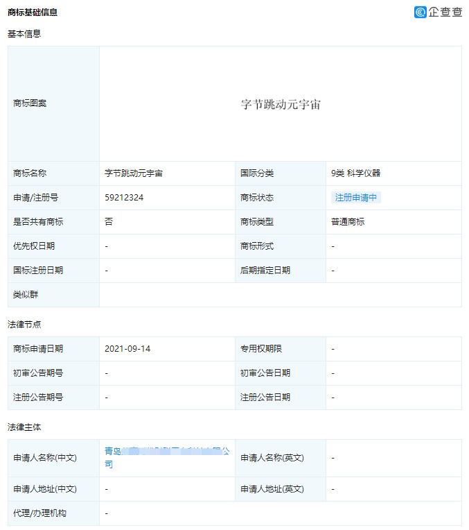
Task: Click the 申请人名称(英文) field label
Action: pyautogui.click(x=272, y=458)
